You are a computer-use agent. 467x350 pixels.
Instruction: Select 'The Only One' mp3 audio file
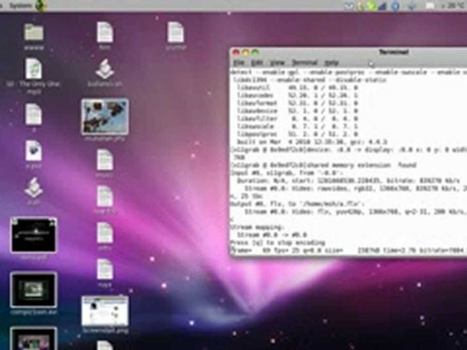[34, 69]
